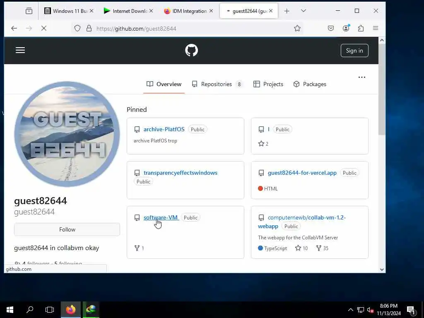Bookmark this page with the star icon

click(297, 28)
